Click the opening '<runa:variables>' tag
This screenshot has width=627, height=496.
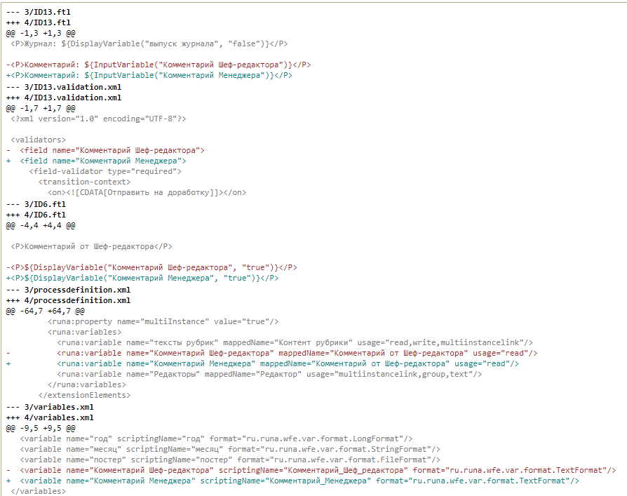84,332
